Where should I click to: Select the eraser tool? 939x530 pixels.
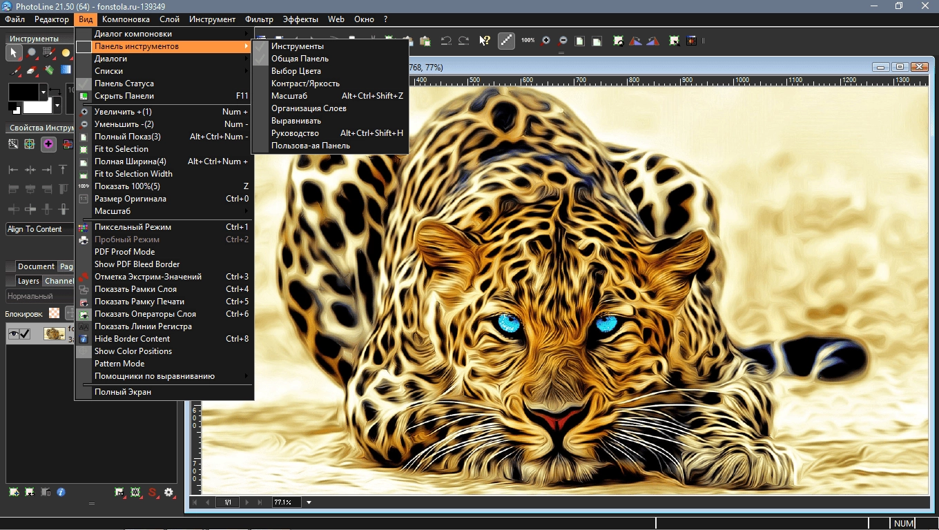[32, 70]
